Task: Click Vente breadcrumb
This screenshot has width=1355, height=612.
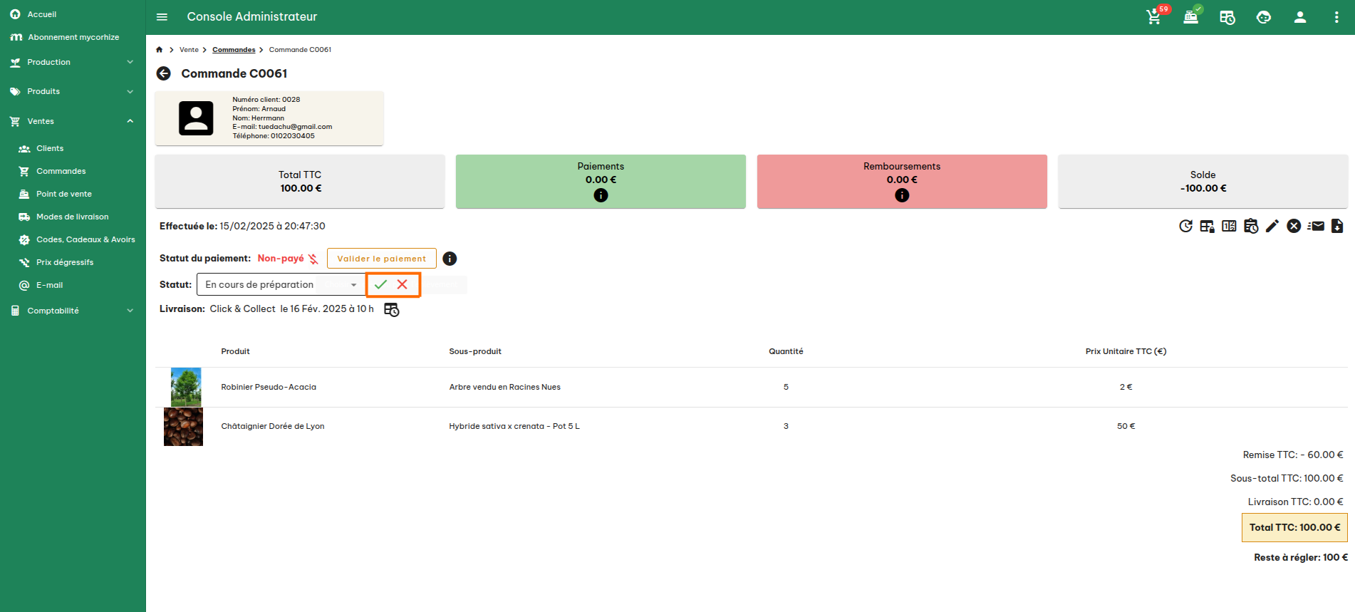Action: click(x=189, y=50)
